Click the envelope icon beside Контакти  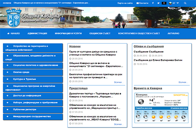(x=138, y=3)
